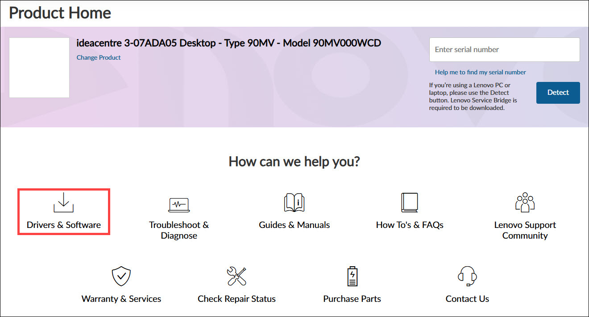The width and height of the screenshot is (589, 317).
Task: Select the wrench and screwdriver repair icon
Action: (x=236, y=276)
